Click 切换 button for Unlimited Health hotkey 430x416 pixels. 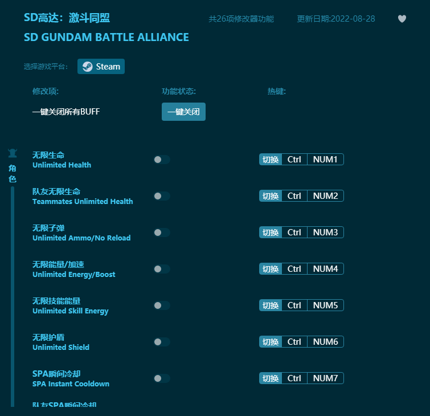(x=271, y=160)
